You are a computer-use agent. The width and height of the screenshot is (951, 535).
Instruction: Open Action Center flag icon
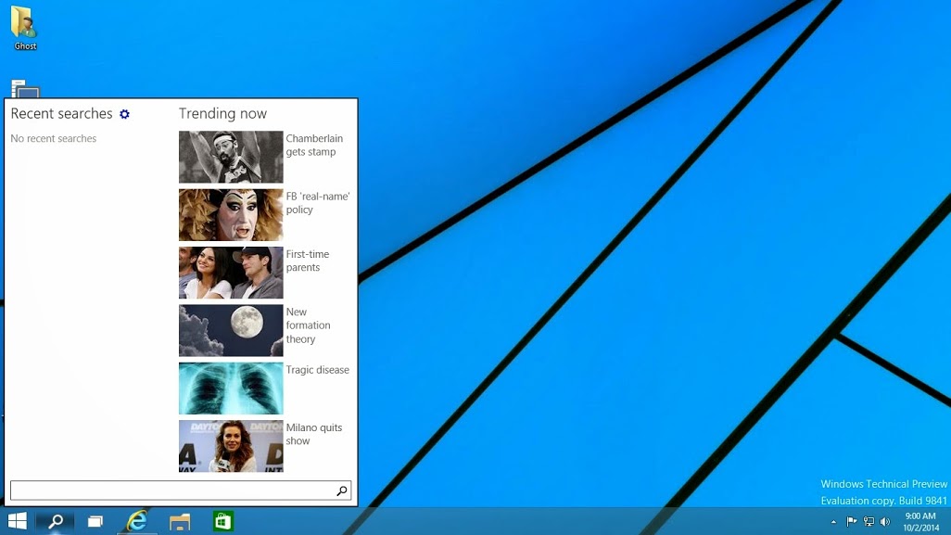pyautogui.click(x=852, y=521)
